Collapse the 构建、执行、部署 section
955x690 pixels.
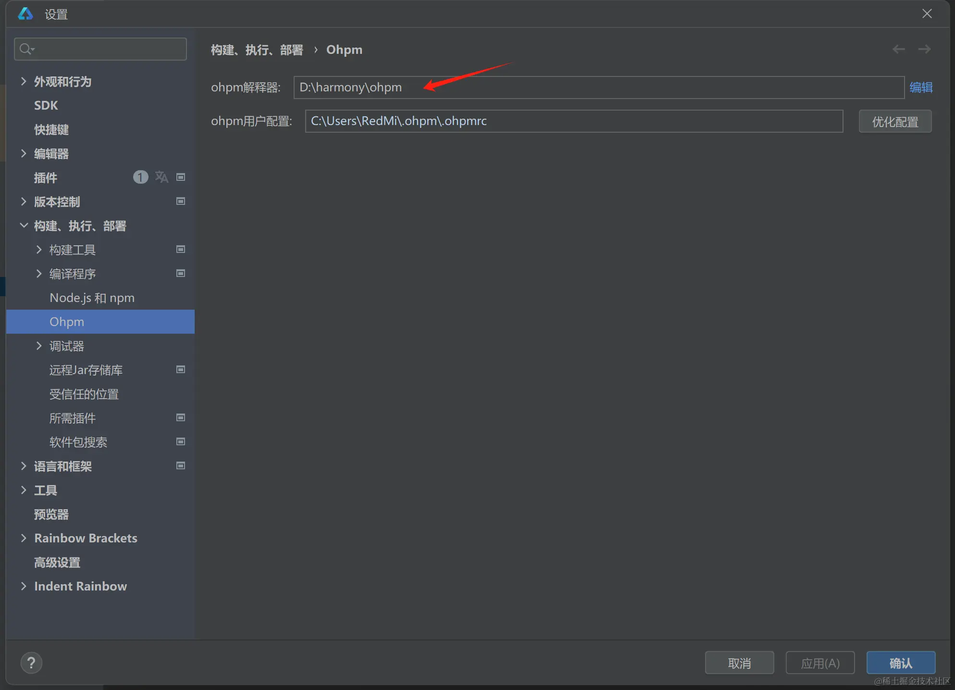point(24,226)
